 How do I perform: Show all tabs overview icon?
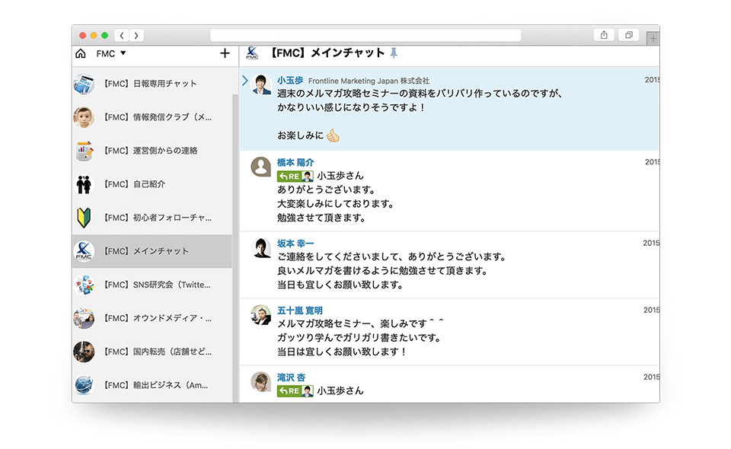[x=629, y=35]
